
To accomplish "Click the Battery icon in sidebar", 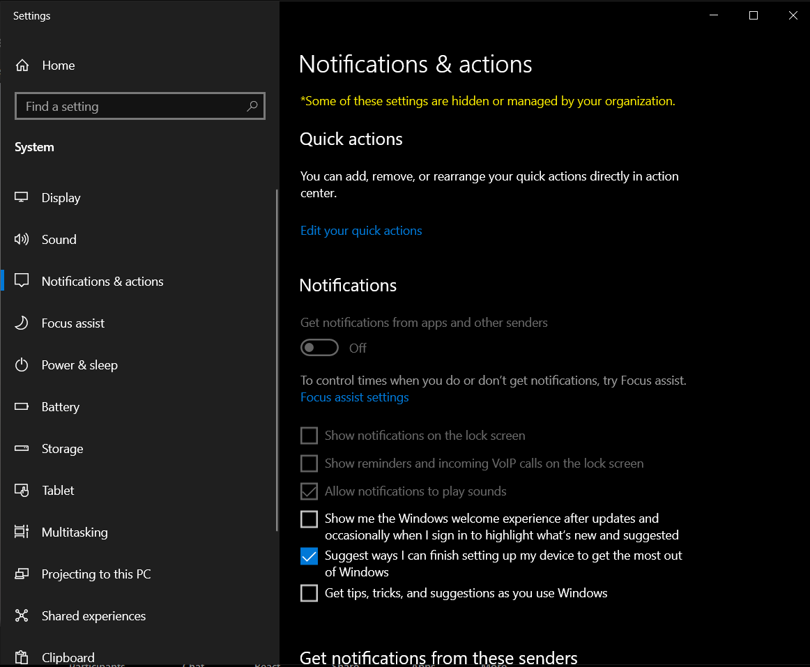I will (21, 406).
